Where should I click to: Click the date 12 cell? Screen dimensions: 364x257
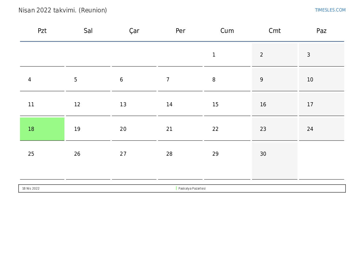coord(88,104)
